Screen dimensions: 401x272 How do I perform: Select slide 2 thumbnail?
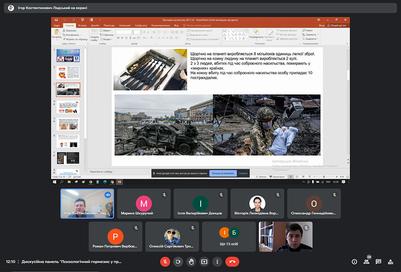[68, 73]
